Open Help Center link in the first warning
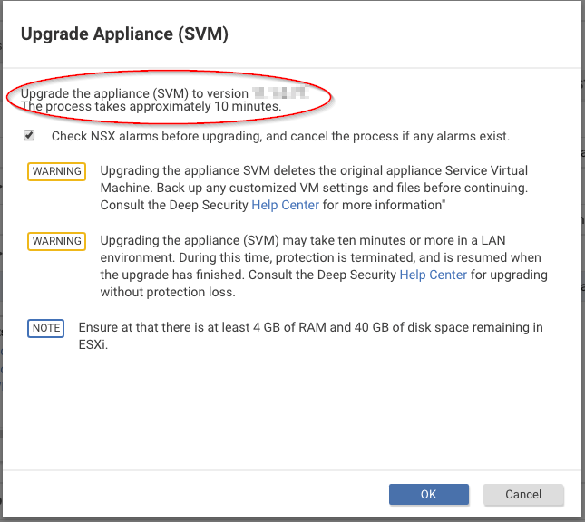Image resolution: width=585 pixels, height=522 pixels. [285, 206]
